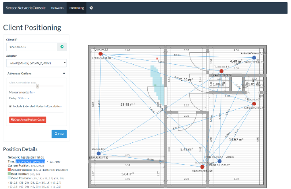
Task: Select the red node at right wall
Action: coord(254,104)
